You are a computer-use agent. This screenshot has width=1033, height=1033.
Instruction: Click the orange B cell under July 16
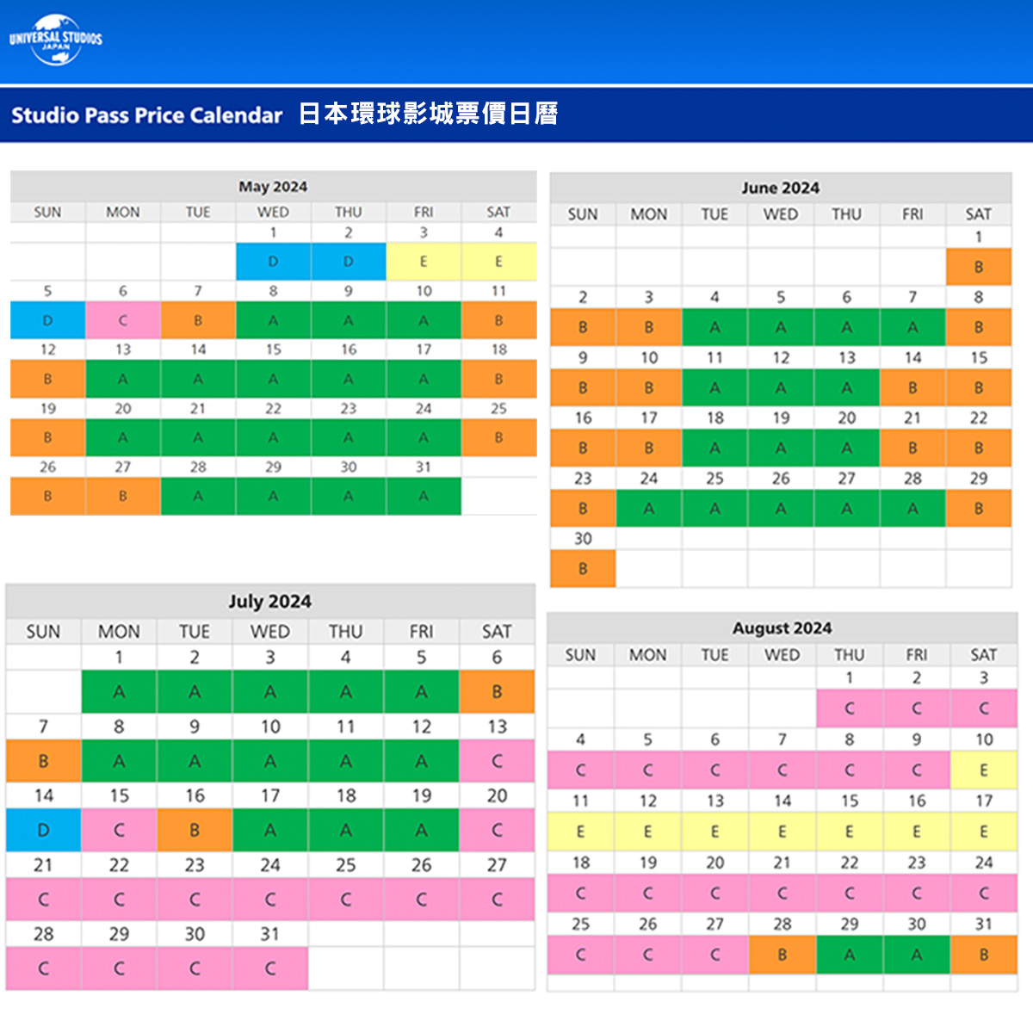[195, 830]
